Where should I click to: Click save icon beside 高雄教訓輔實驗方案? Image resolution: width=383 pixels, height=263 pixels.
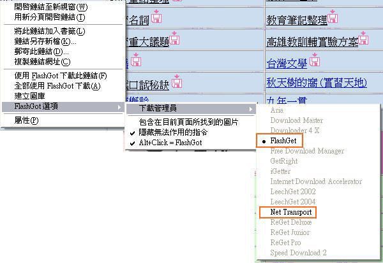(x=363, y=38)
